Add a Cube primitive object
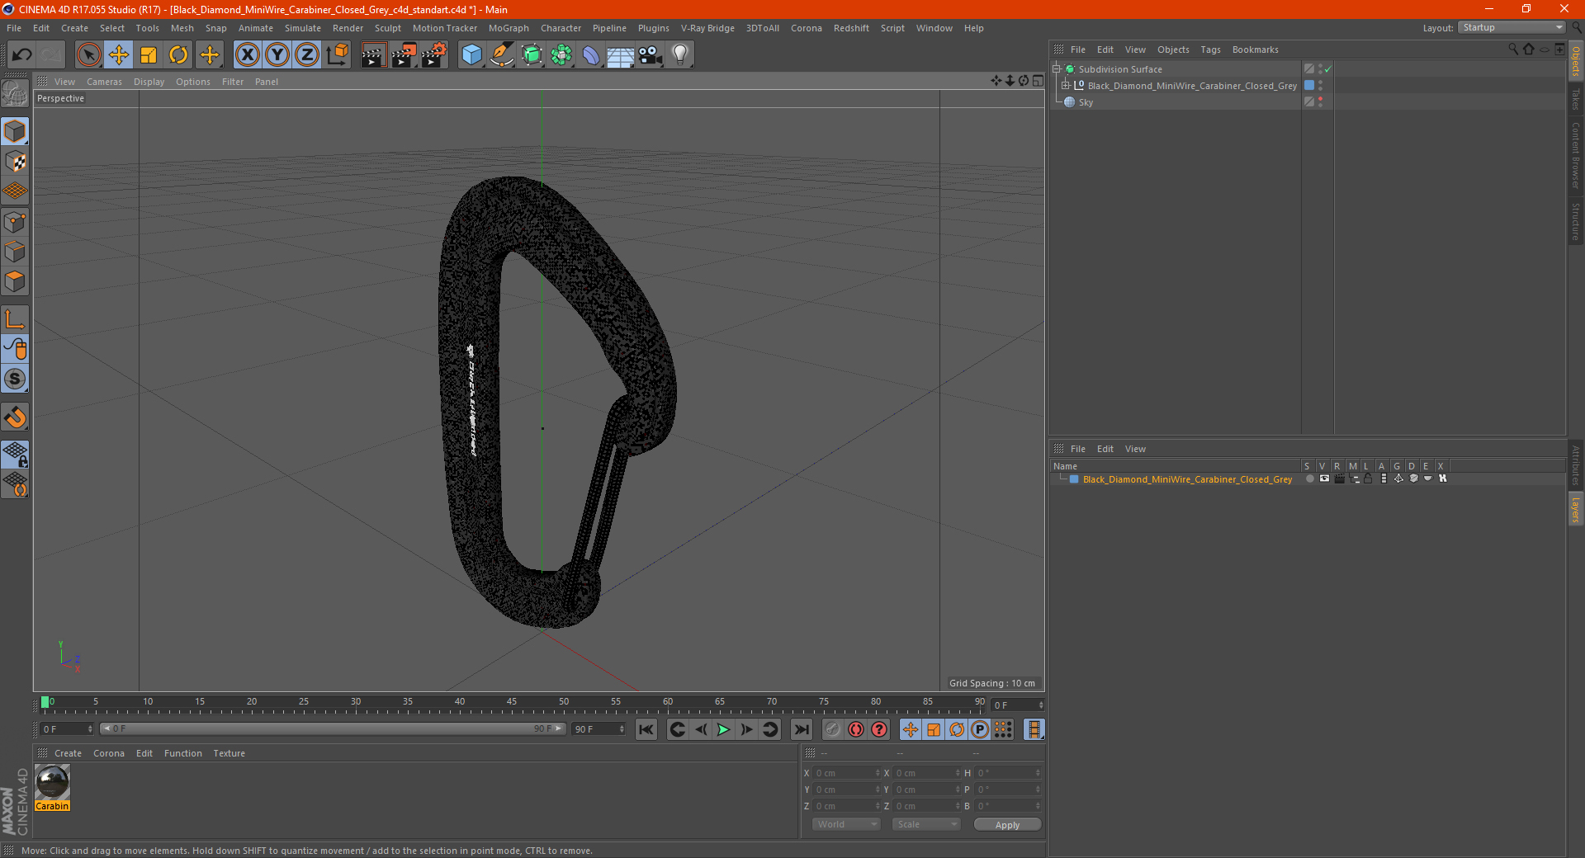The height and width of the screenshot is (858, 1585). click(472, 55)
